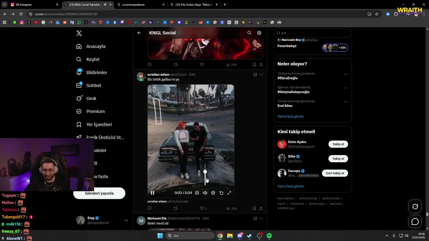Open the +295 members avatars pill
429x241 pixels.
click(335, 48)
